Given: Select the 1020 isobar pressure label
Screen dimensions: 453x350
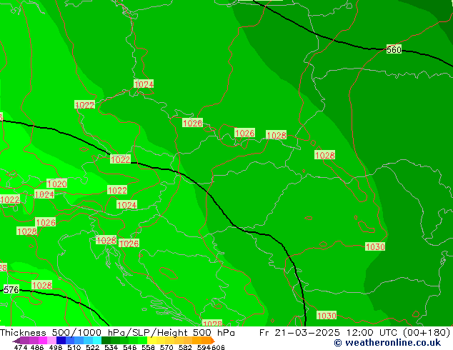Looking at the screenshot, I should (x=56, y=184).
